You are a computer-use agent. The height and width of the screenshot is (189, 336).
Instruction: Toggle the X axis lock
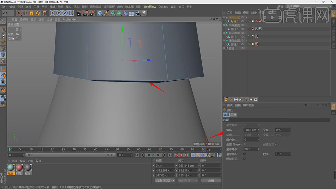pos(53,13)
